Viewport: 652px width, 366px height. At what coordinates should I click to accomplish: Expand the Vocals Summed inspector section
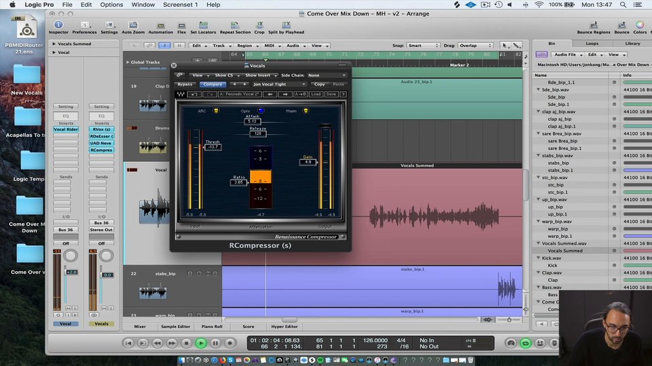pos(54,43)
